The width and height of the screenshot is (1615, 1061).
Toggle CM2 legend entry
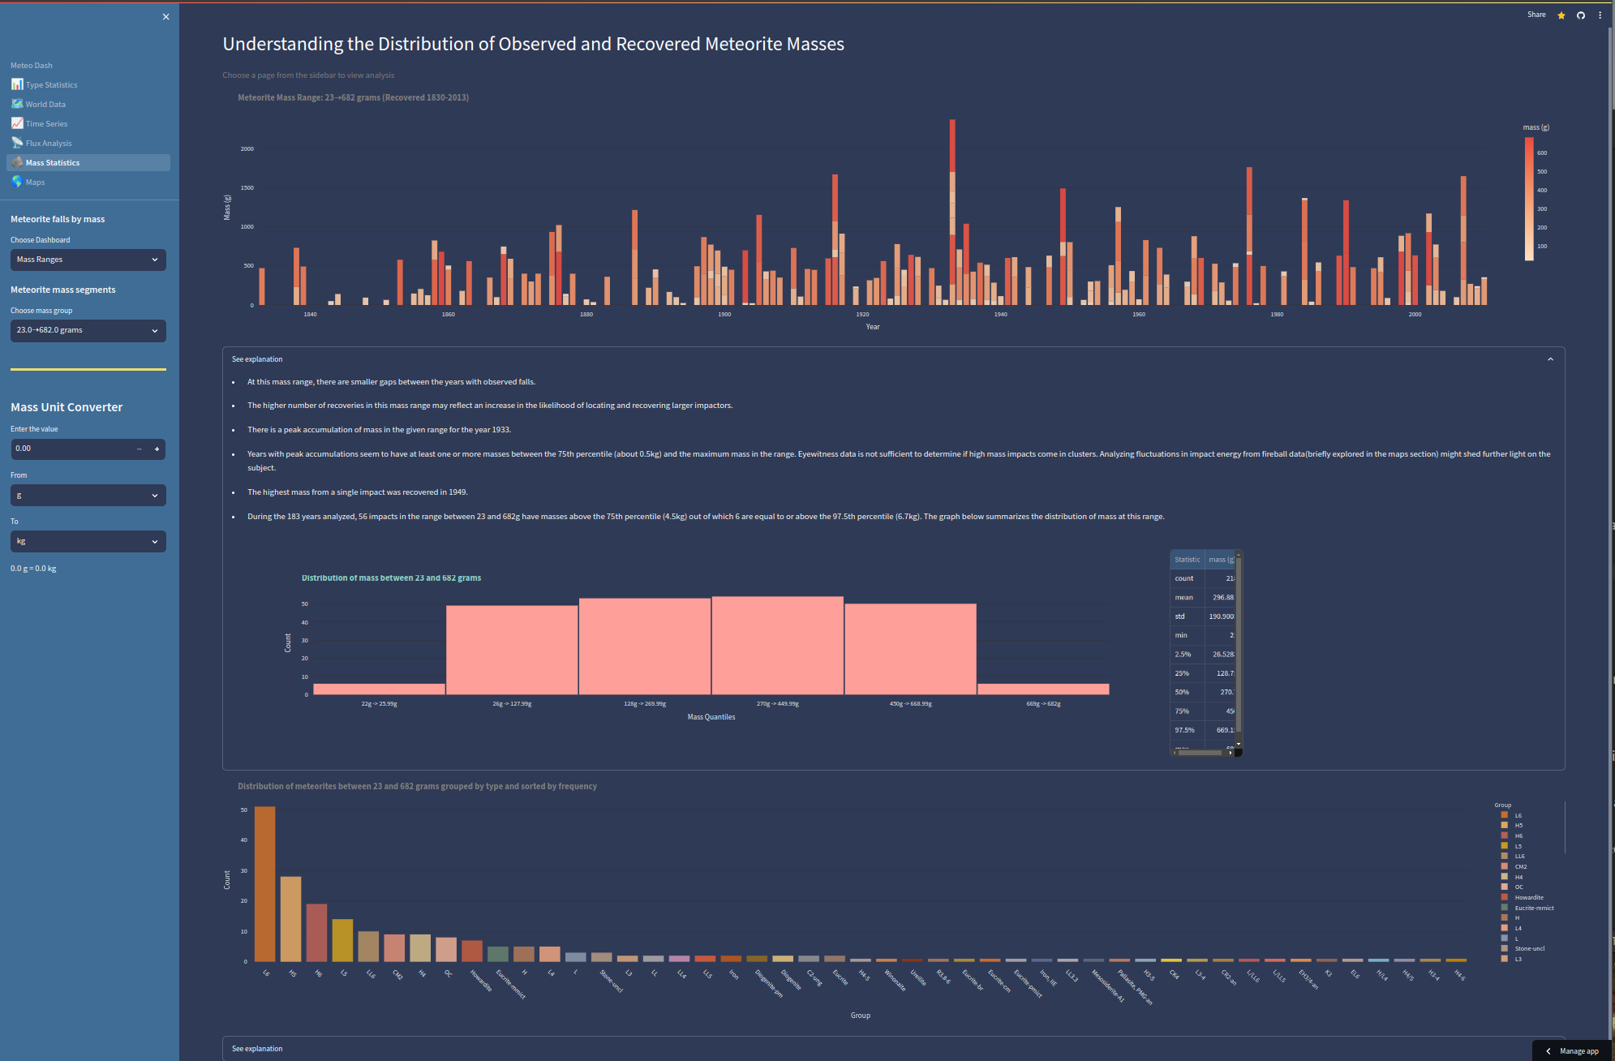[1514, 866]
